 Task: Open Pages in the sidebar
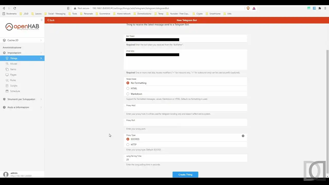[22, 75]
